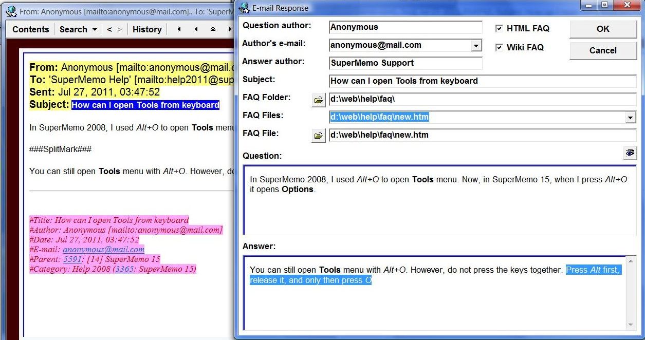
Task: Click the Question author field
Action: point(406,27)
